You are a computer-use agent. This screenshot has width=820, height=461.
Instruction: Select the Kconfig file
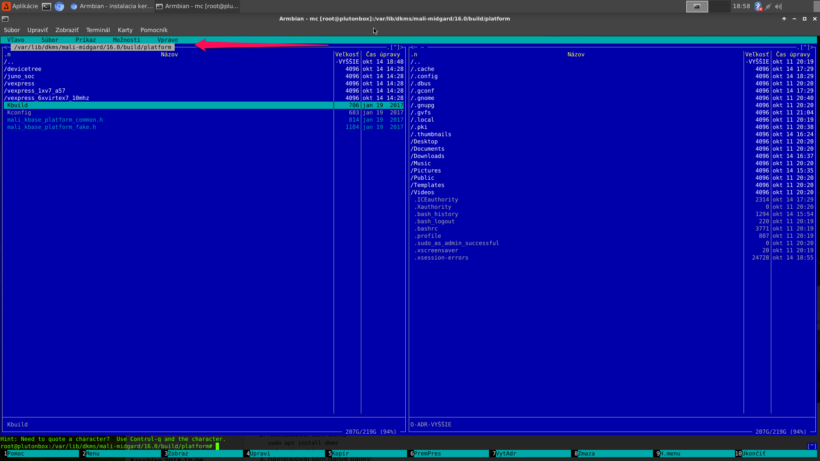(x=204, y=112)
